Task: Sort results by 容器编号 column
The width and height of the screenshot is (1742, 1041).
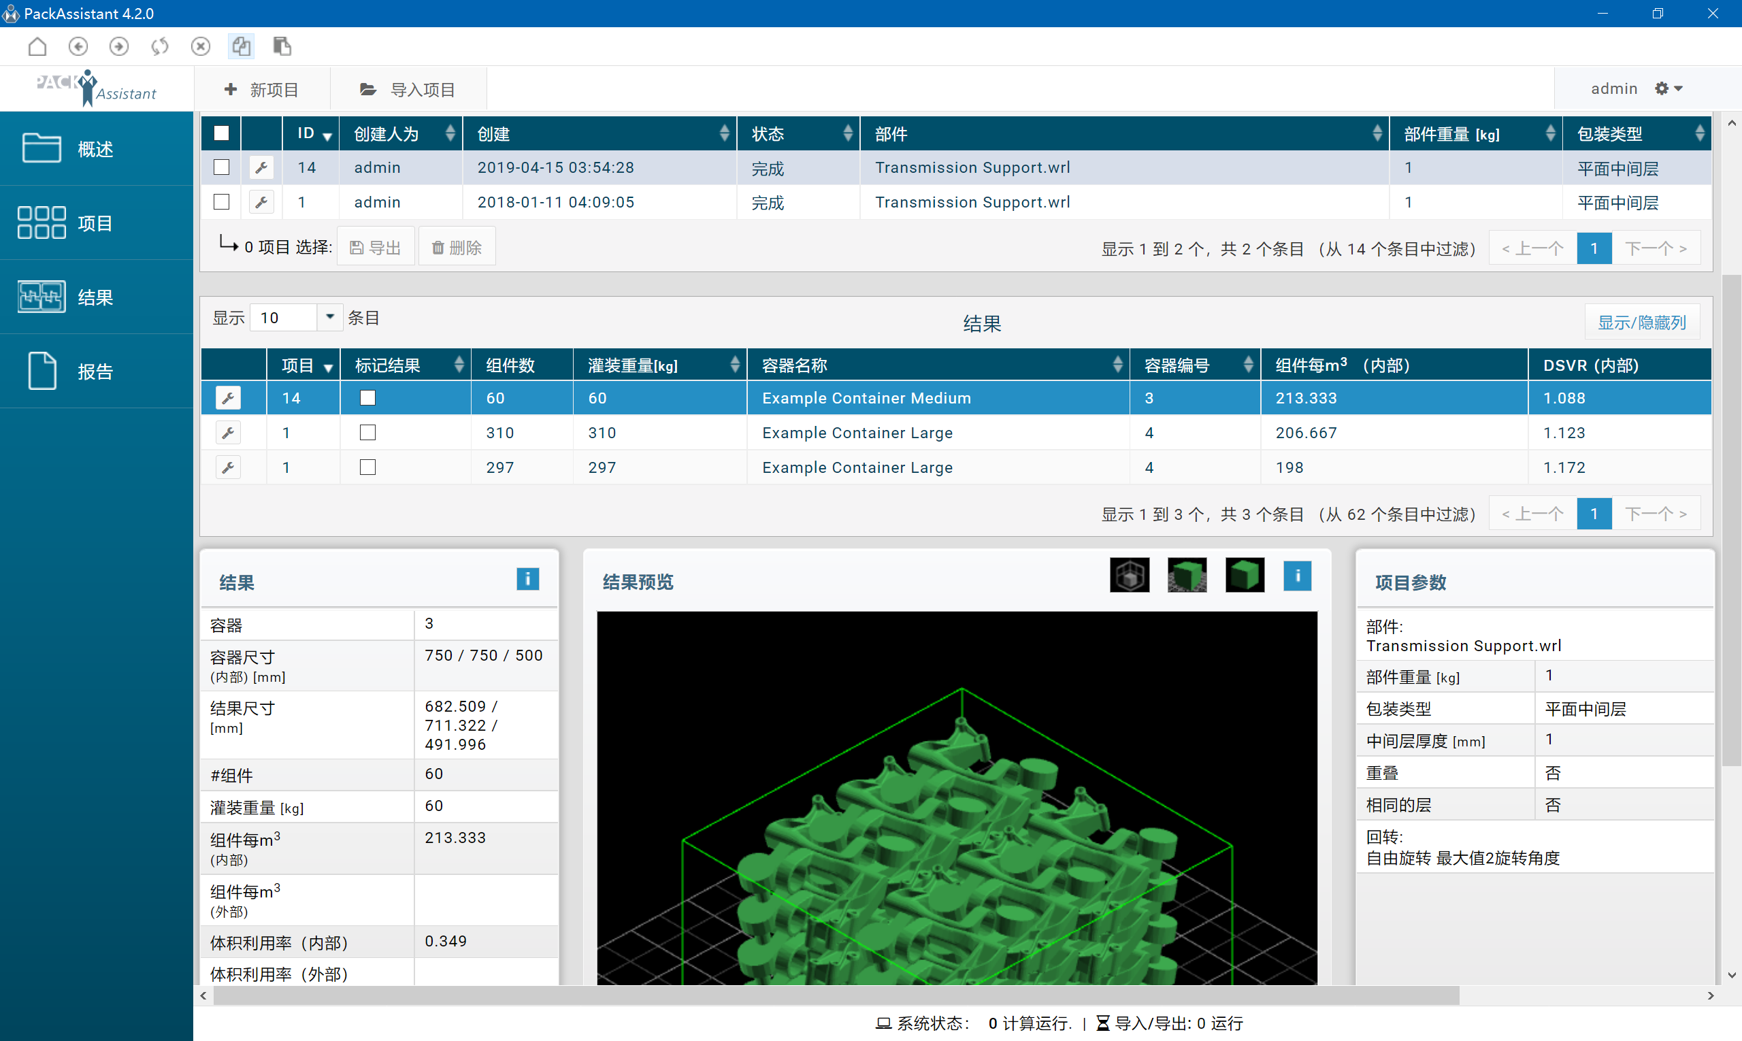Action: [1196, 365]
